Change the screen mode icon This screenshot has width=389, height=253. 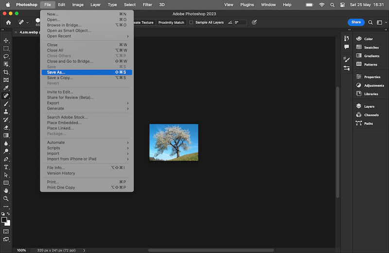click(x=6, y=239)
